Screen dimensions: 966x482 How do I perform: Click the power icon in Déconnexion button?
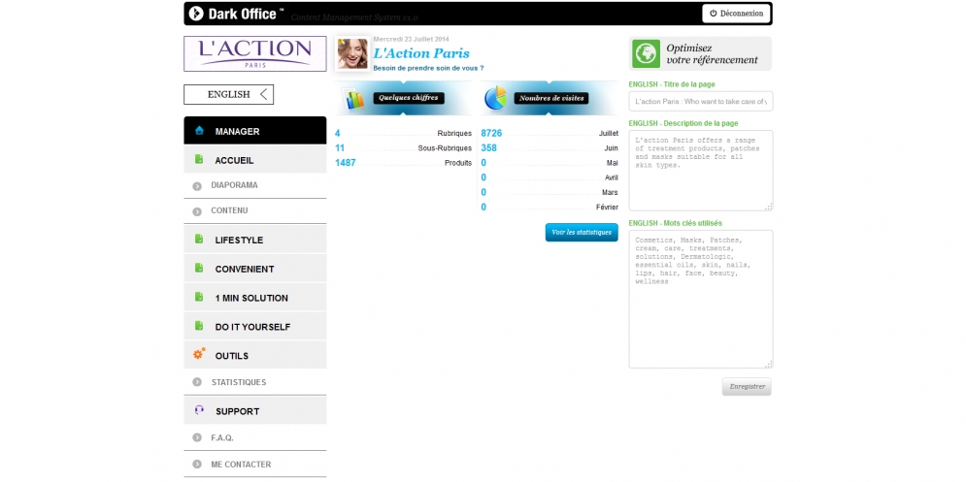click(714, 13)
